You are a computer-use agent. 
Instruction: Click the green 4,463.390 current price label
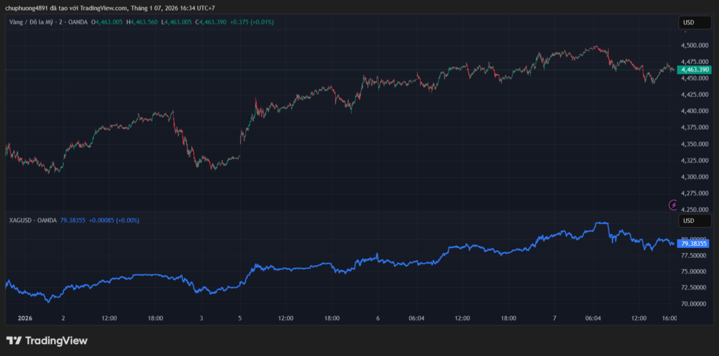pos(694,70)
